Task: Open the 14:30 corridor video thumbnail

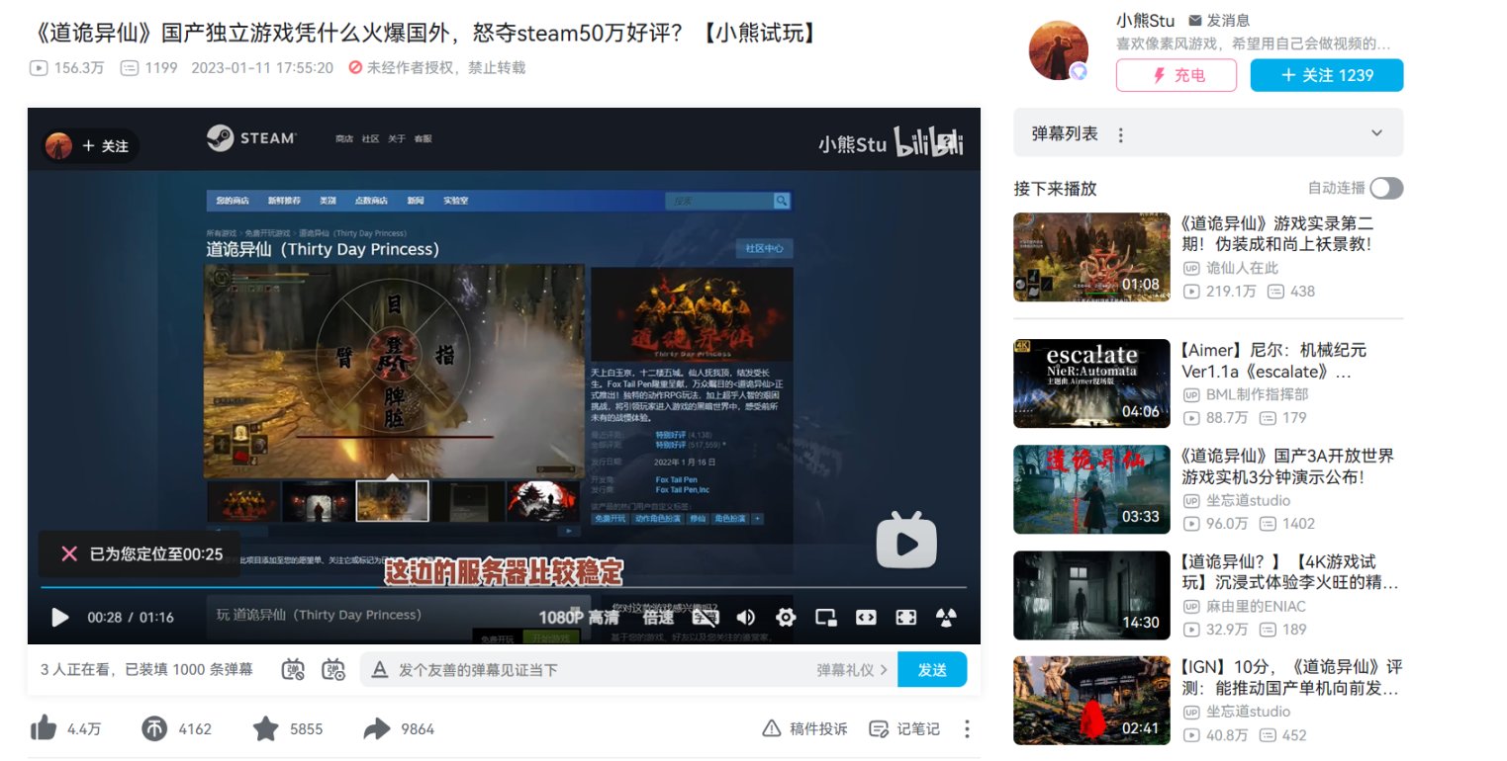Action: click(x=1091, y=595)
